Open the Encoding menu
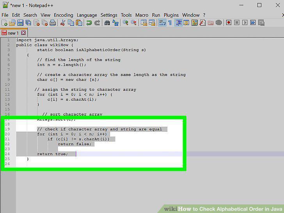Screen dimensions: 284x213 [x=64, y=15]
